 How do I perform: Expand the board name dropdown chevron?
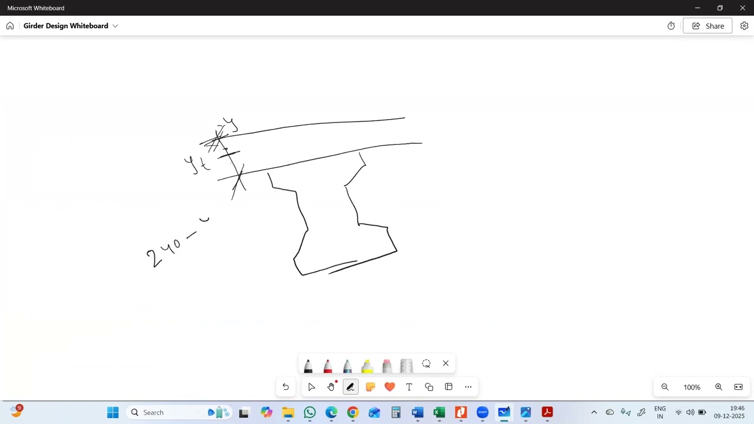(115, 26)
